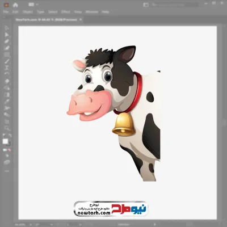Click the Home icon in the top bar
Screen dimensions: 227x227
point(15,5)
